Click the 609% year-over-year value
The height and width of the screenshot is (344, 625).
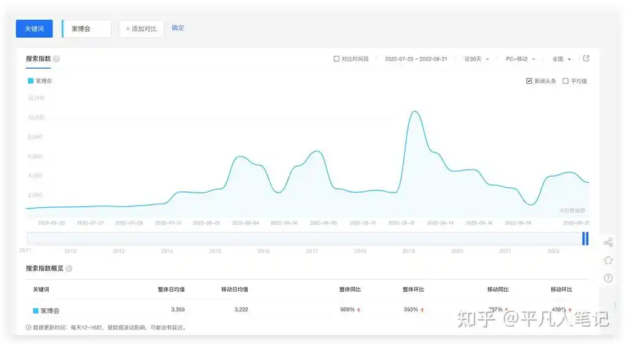click(x=347, y=310)
